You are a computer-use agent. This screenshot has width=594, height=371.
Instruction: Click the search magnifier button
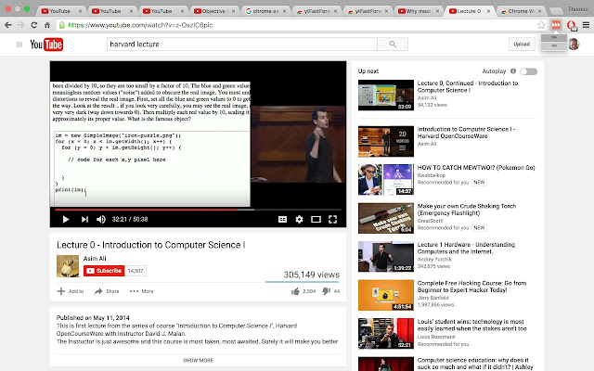[x=393, y=45]
